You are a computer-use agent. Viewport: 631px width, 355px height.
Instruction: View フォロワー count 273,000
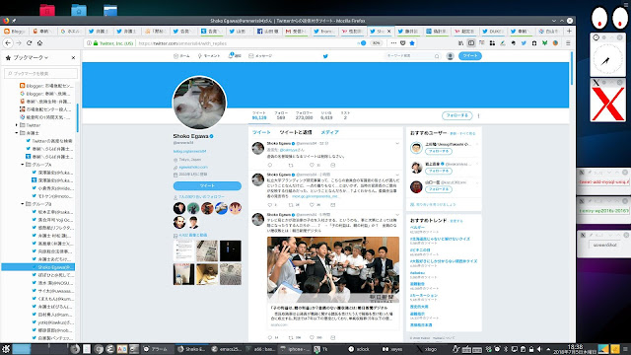tap(304, 115)
